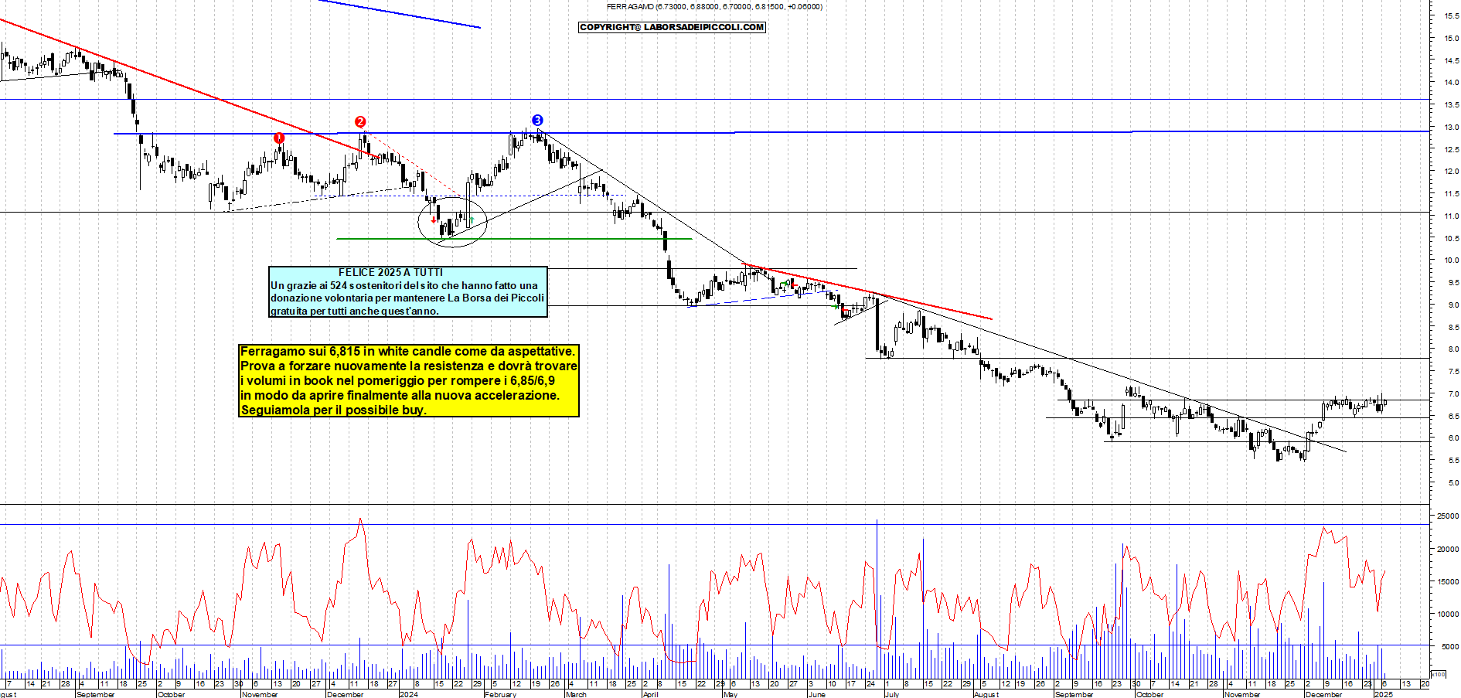Image resolution: width=1461 pixels, height=698 pixels.
Task: Click the 25000 volume axis label
Action: click(1448, 516)
